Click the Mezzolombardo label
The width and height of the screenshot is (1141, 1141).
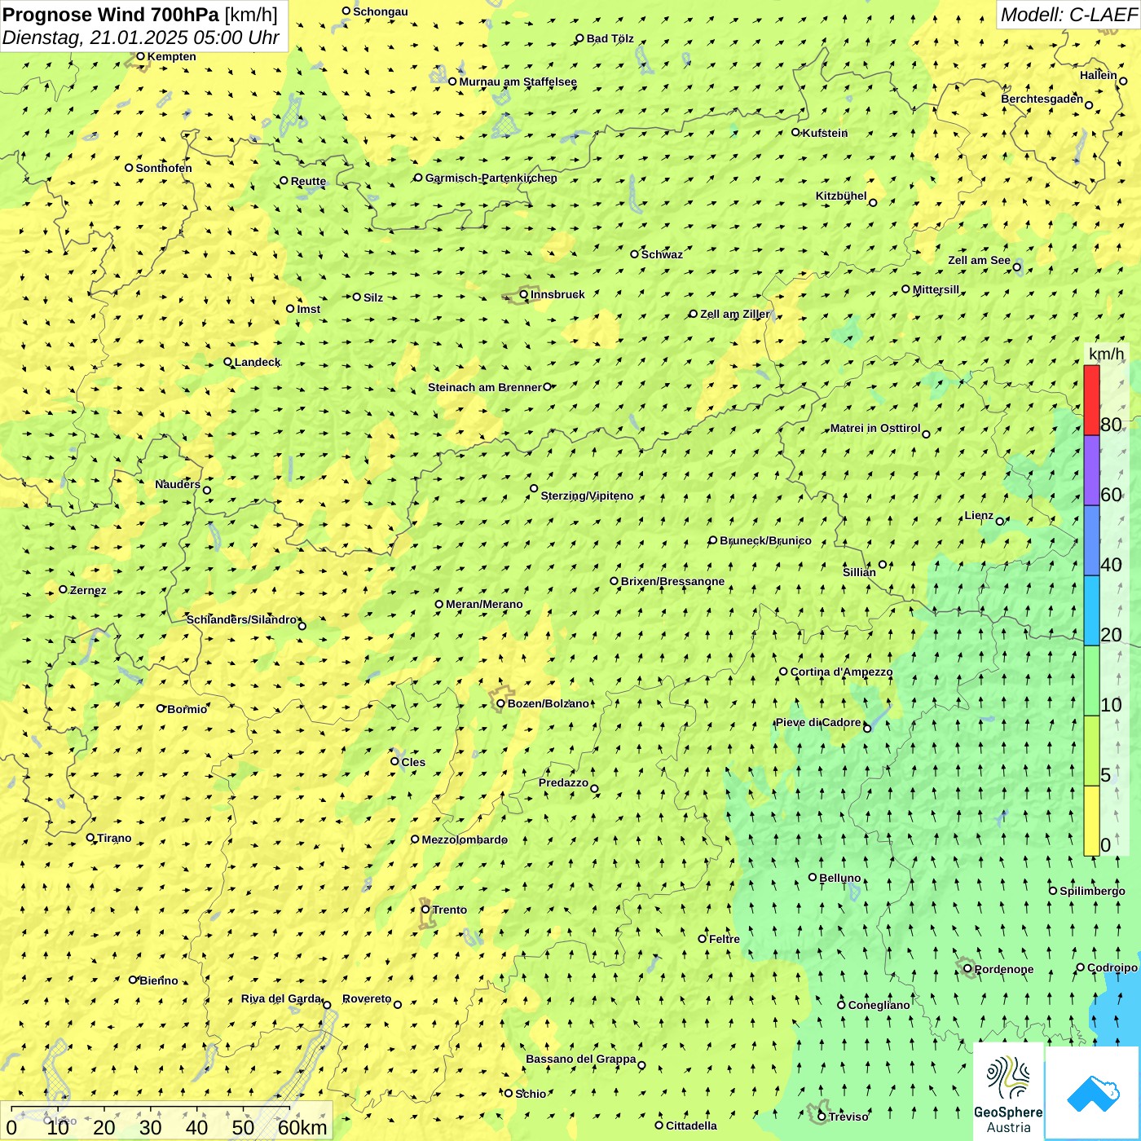(x=465, y=839)
